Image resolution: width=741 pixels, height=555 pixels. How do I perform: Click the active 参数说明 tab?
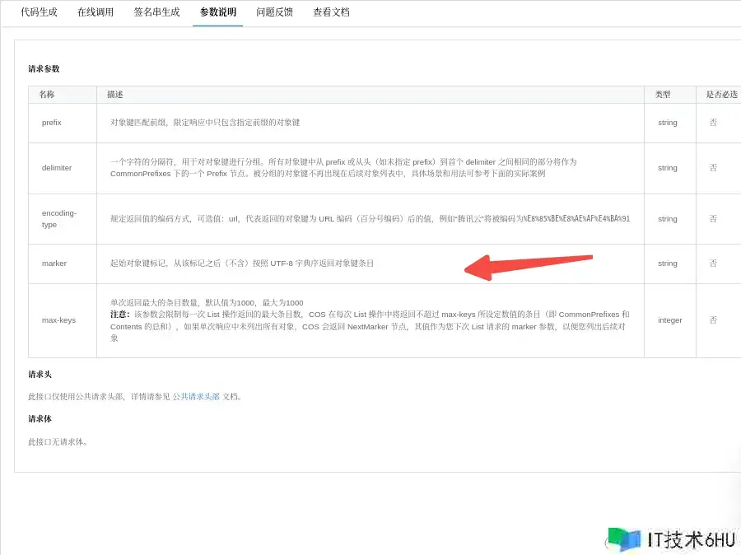click(217, 12)
